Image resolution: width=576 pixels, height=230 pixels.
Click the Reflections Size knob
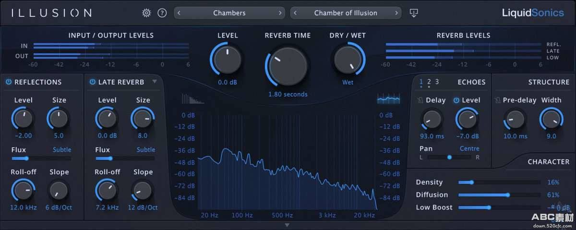click(x=59, y=118)
